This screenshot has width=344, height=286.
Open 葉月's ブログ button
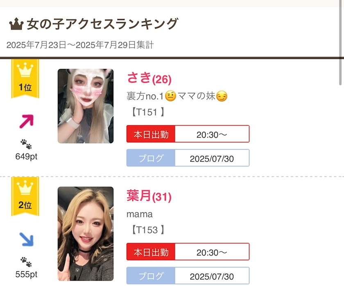[x=151, y=276]
